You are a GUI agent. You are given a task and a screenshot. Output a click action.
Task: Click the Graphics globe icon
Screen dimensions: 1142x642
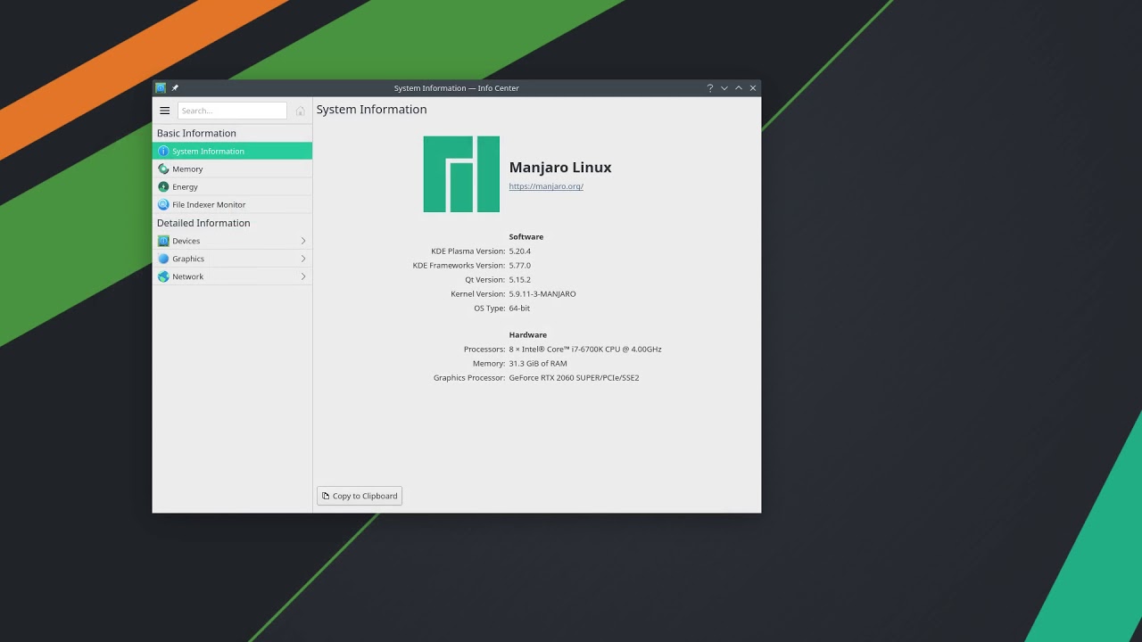(163, 259)
